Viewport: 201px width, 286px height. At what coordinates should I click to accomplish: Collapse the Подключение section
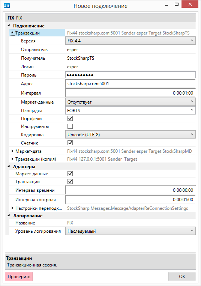(9, 26)
